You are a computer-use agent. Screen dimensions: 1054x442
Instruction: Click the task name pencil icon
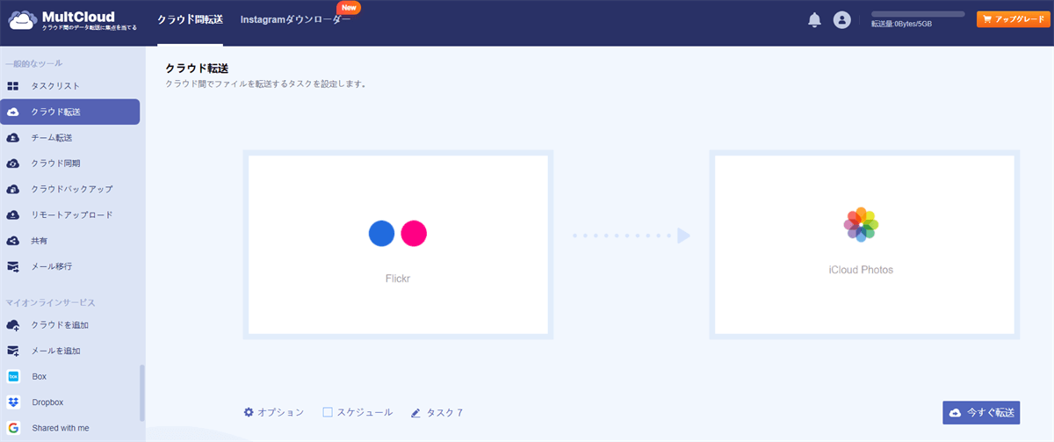click(x=415, y=412)
